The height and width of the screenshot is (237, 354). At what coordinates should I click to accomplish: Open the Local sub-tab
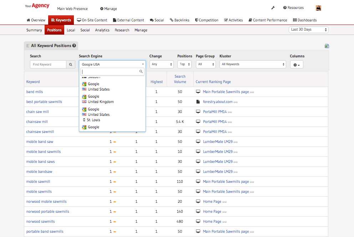point(71,30)
